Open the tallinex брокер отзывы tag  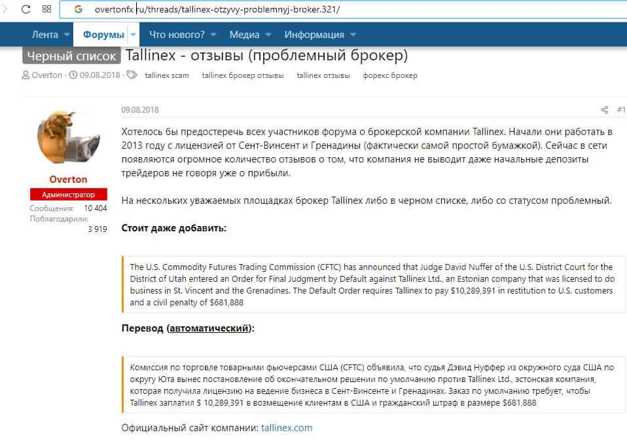243,75
